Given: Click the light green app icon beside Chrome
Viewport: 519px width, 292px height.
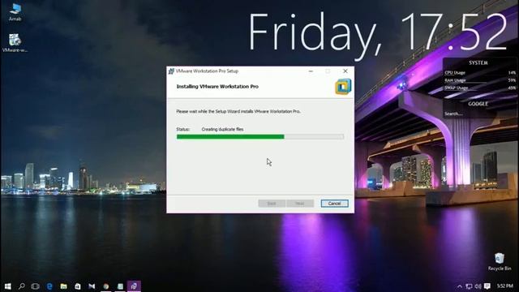Looking at the screenshot, I should (120, 286).
